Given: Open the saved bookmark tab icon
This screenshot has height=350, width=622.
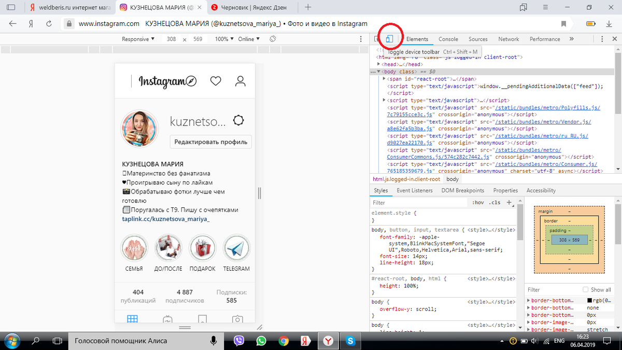Looking at the screenshot, I should point(203,319).
